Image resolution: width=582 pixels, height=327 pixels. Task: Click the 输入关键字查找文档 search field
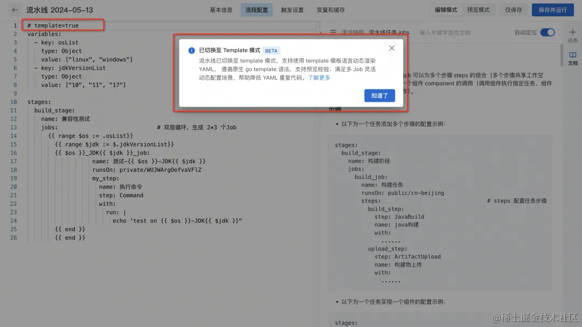[445, 33]
